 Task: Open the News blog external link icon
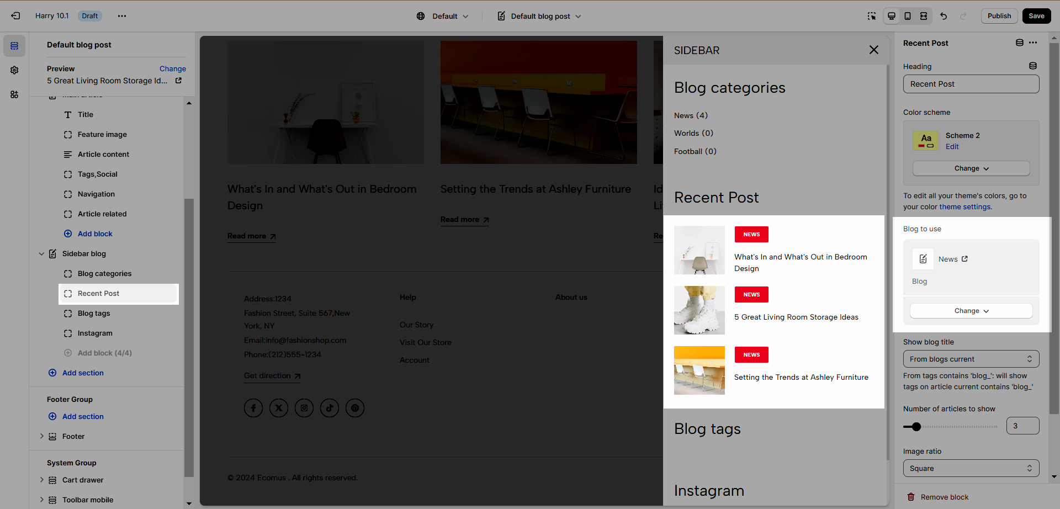[964, 259]
